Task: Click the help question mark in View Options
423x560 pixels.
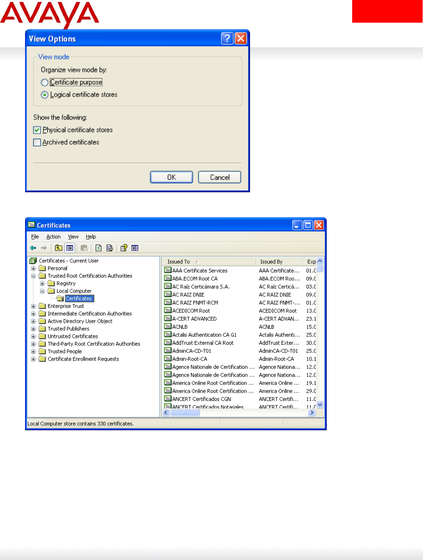Action: [227, 38]
